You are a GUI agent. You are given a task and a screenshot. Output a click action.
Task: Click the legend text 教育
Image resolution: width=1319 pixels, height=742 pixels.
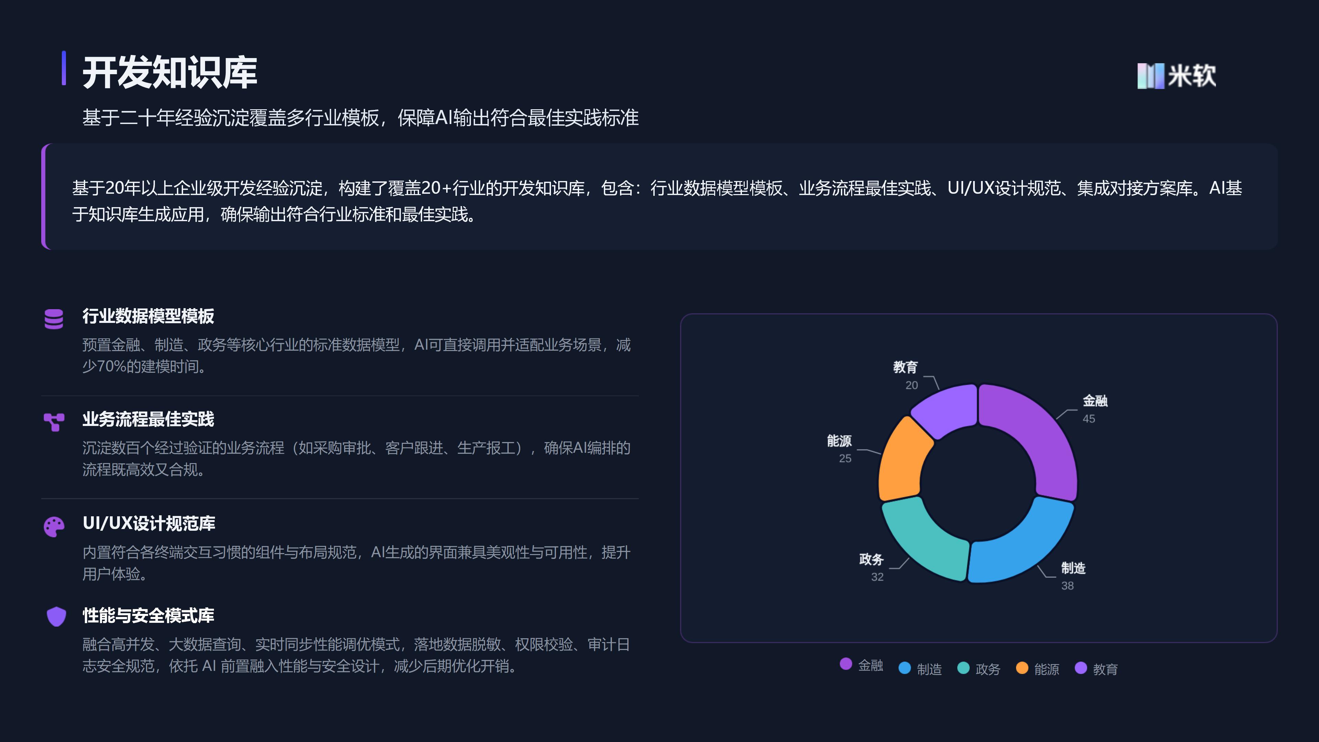(x=1105, y=669)
